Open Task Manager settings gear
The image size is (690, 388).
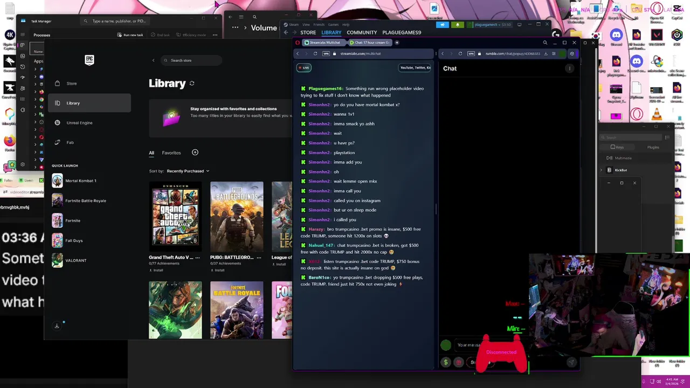(x=22, y=164)
